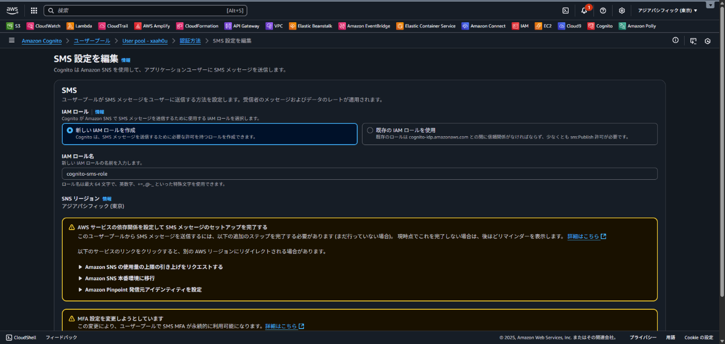Open the services grid menu
This screenshot has height=344, width=725.
coord(34,10)
